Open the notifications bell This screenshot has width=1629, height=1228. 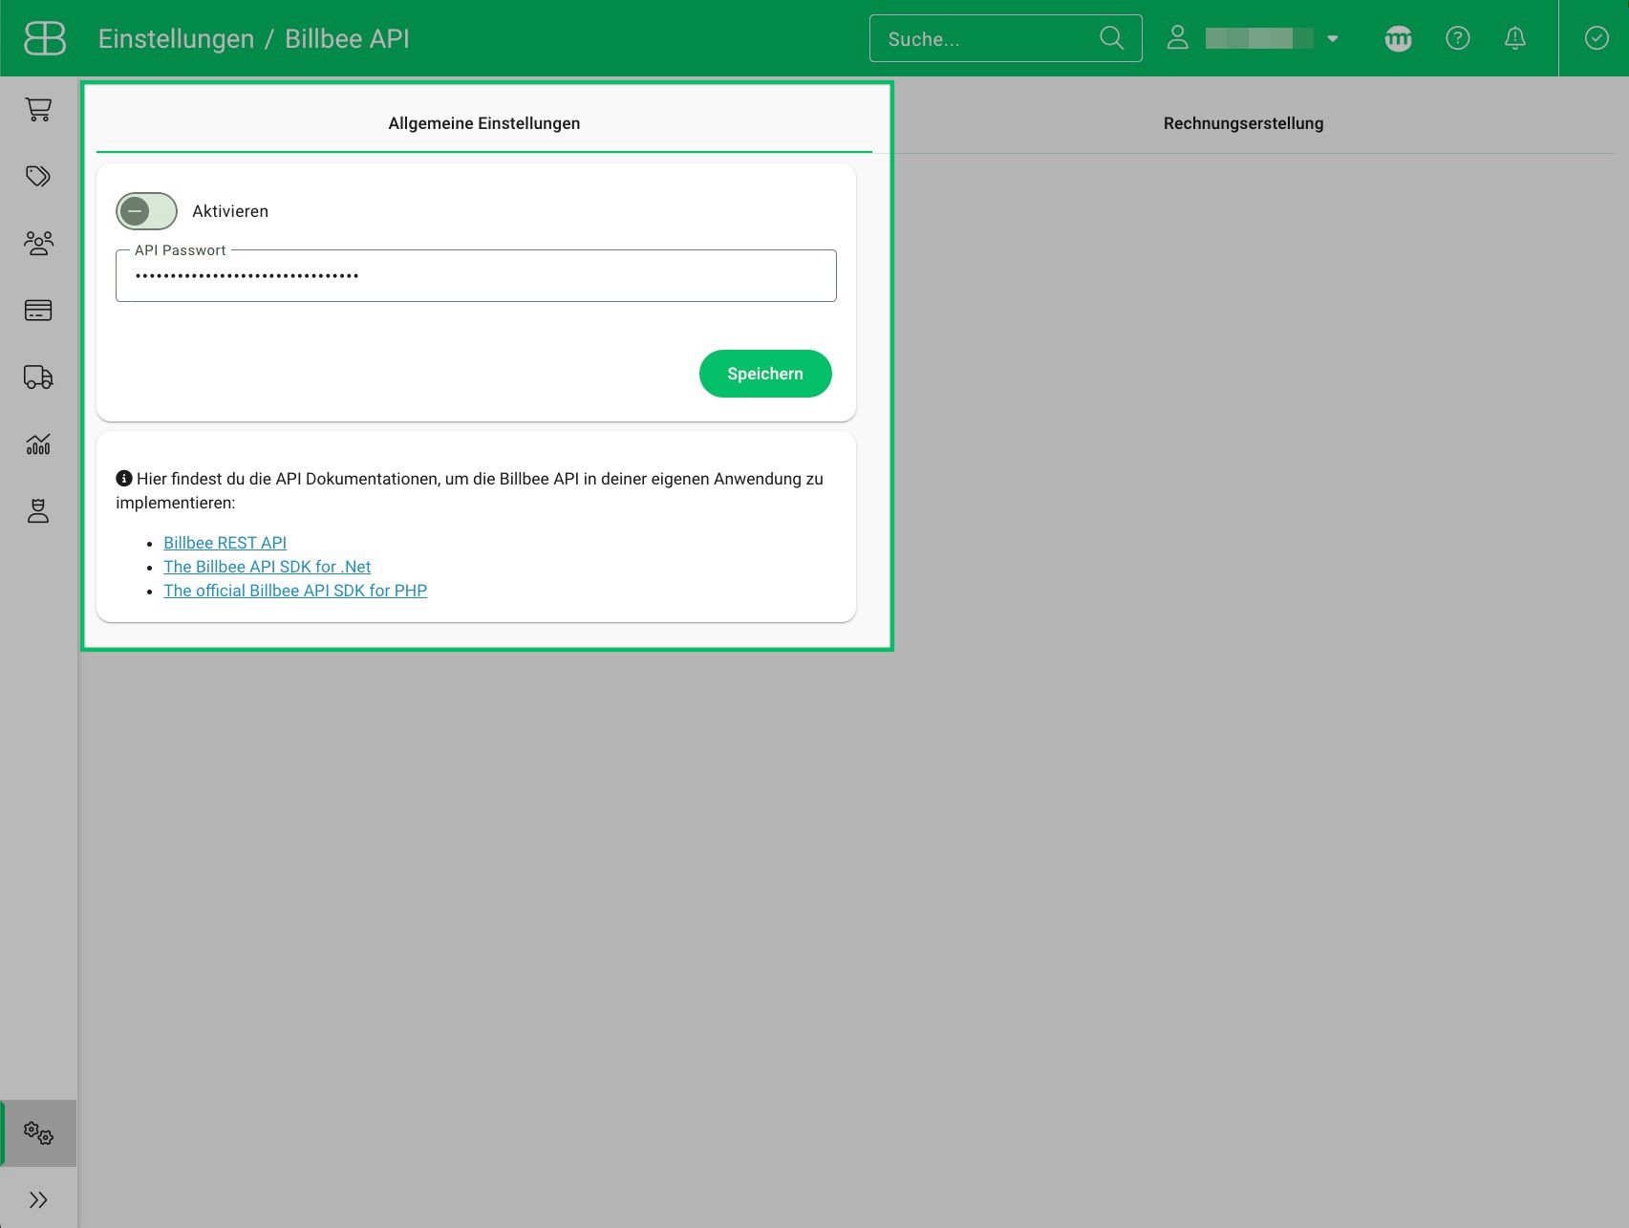click(x=1514, y=38)
